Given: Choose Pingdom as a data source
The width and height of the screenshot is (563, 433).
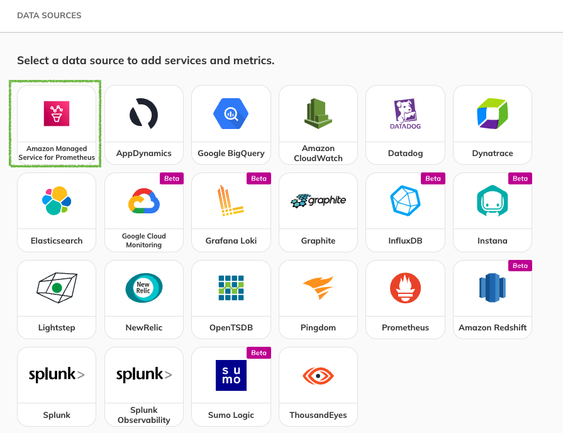Looking at the screenshot, I should coord(318,298).
